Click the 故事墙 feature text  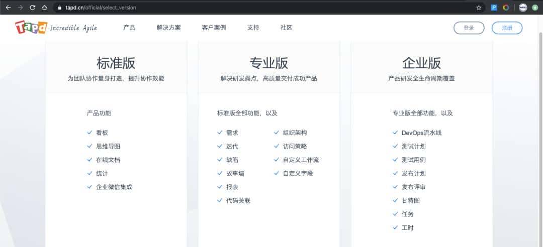coord(235,173)
